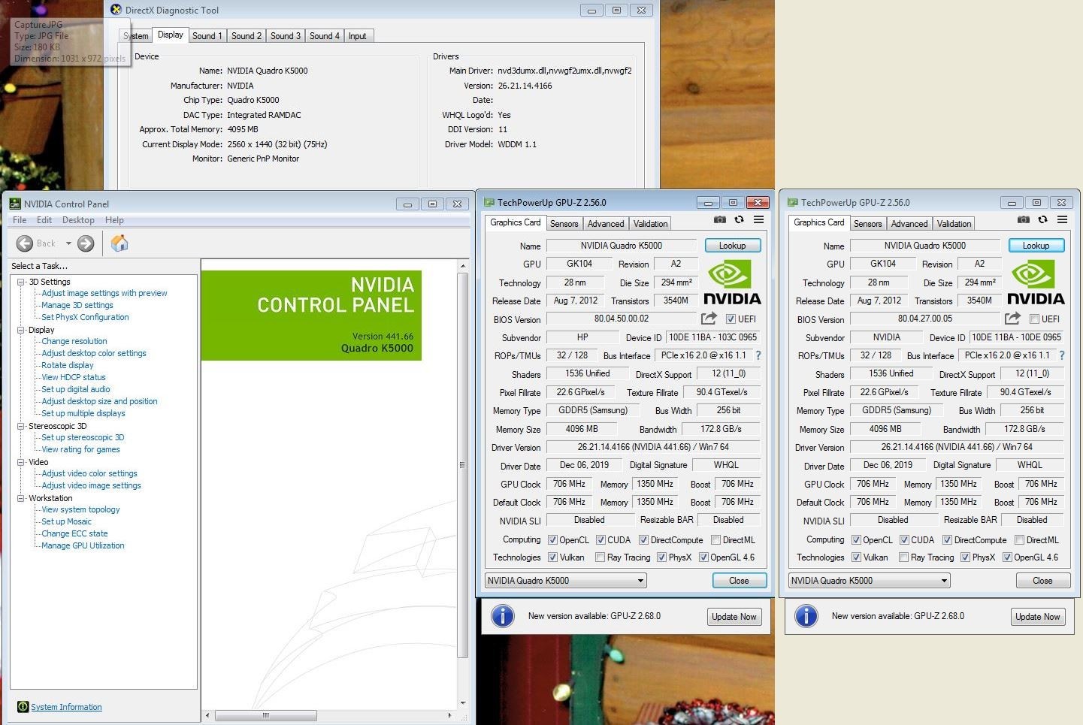Click the Forward arrow in NVIDIA Control Panel
The image size is (1083, 725).
pos(86,243)
